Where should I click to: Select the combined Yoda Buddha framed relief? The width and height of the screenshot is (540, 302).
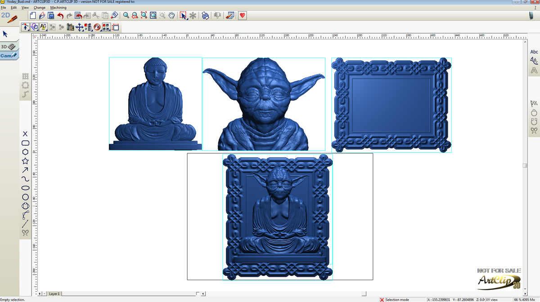coord(278,217)
